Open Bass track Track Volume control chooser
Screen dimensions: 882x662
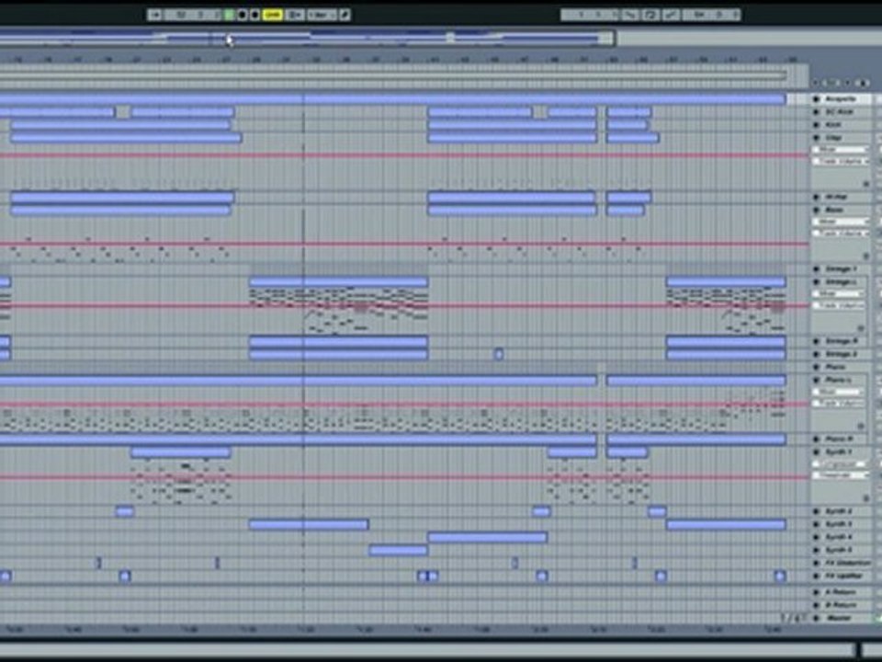pyautogui.click(x=840, y=233)
